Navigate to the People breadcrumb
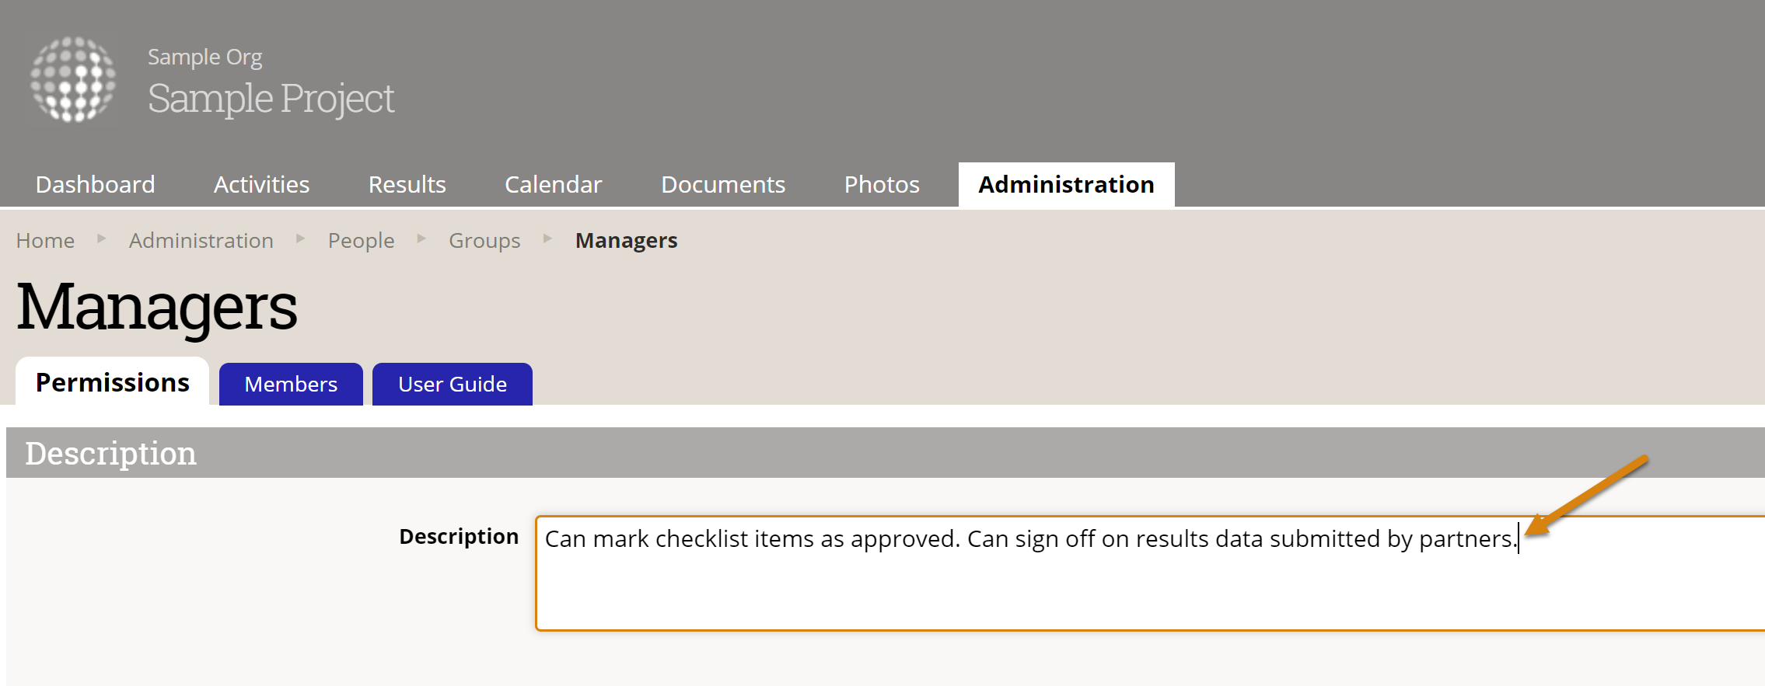Screen dimensions: 1765x686 coord(361,241)
